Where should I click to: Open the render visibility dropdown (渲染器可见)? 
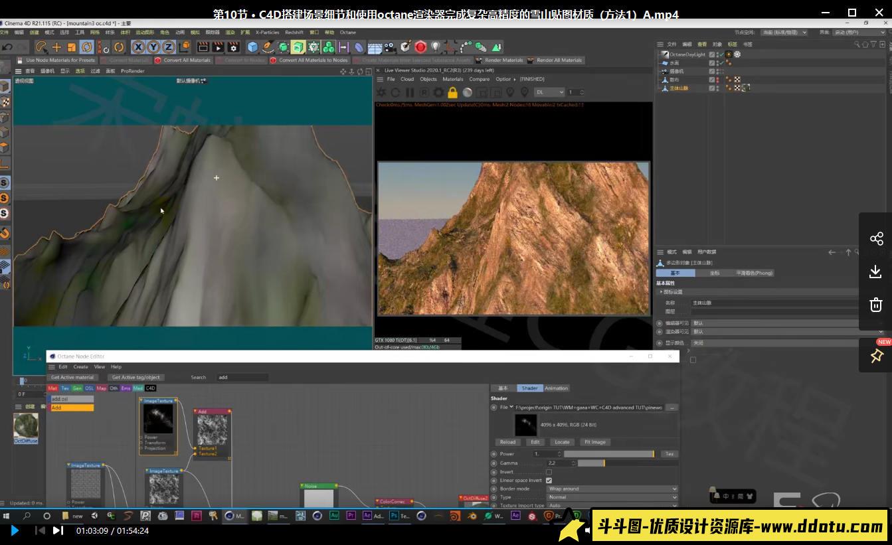click(788, 331)
